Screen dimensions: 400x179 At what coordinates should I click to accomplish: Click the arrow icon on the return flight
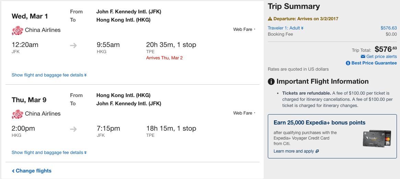coord(73,129)
